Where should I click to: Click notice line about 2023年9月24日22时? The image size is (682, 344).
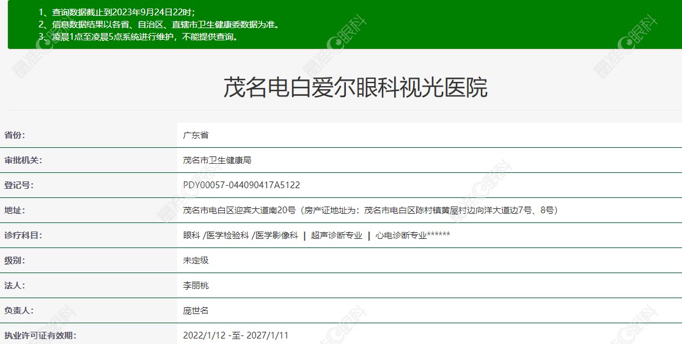(x=117, y=12)
